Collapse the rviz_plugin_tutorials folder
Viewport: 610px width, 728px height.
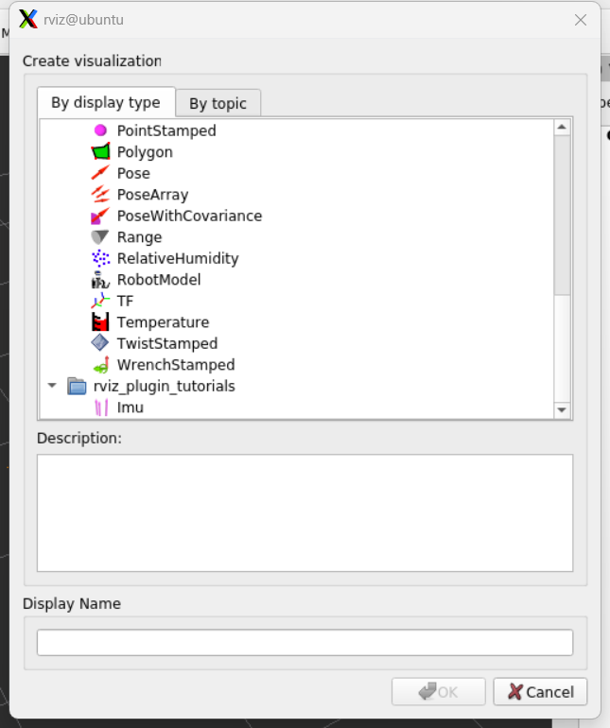pos(51,386)
